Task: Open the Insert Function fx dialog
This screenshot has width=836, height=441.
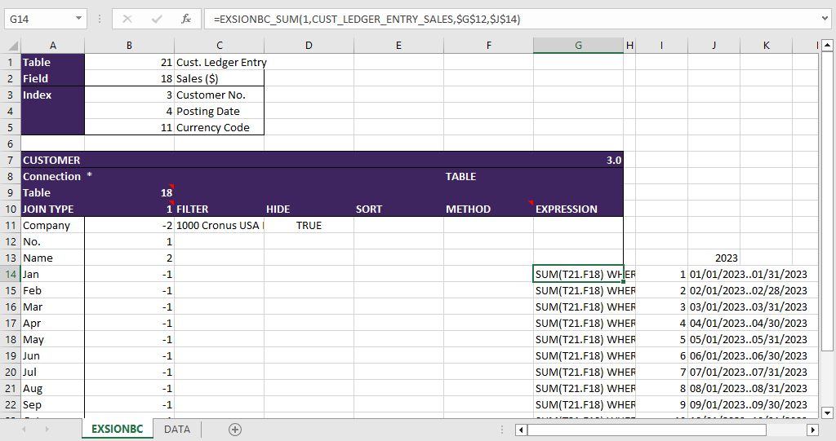Action: click(x=186, y=20)
